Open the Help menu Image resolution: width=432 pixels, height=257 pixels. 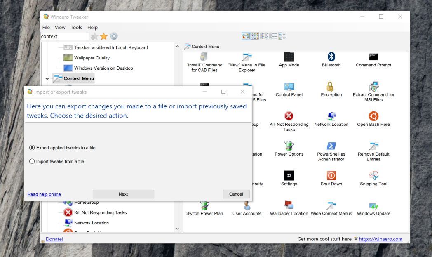pos(93,27)
